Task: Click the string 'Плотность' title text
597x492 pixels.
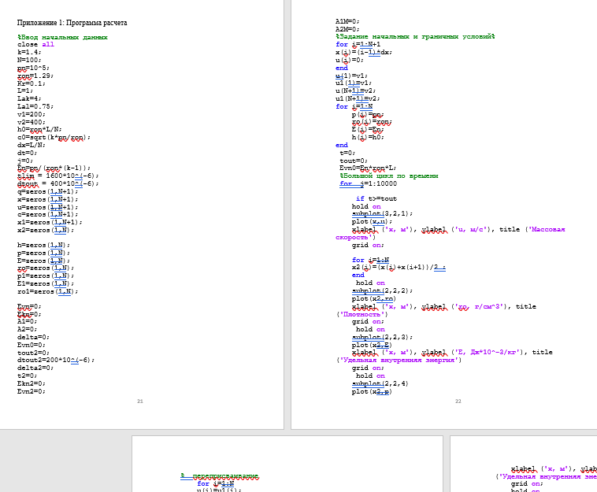Action: point(359,314)
